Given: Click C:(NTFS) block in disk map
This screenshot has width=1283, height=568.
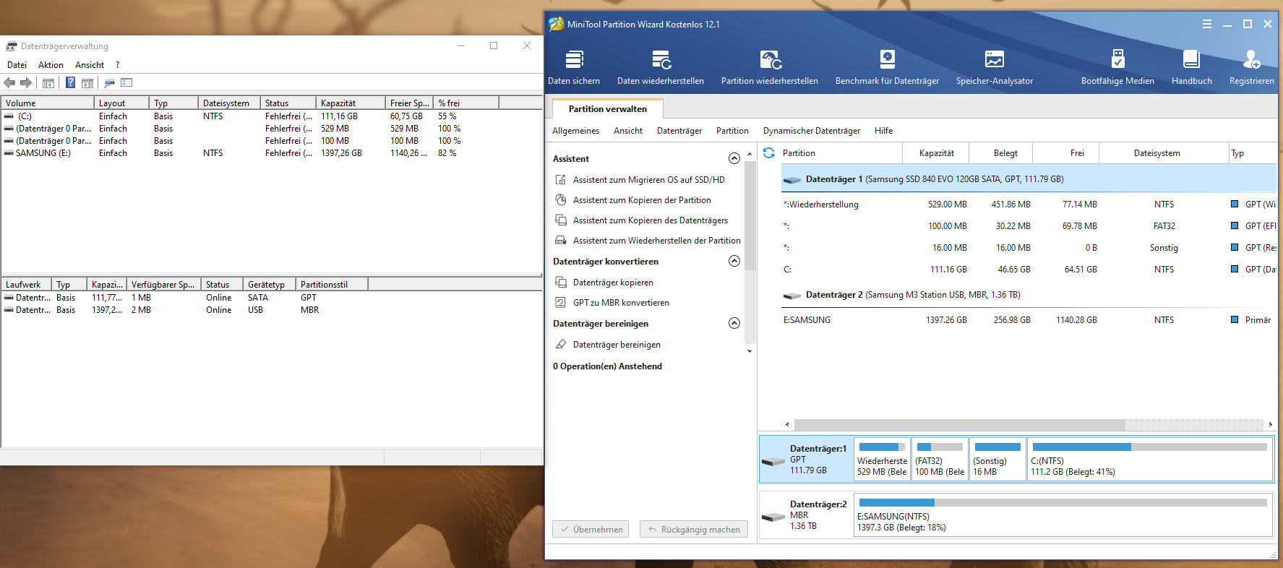Looking at the screenshot, I should click(1149, 460).
